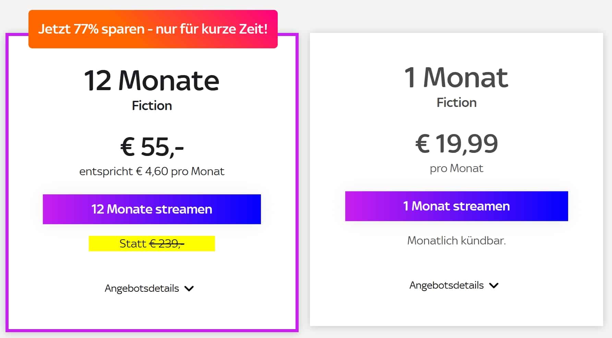The image size is (612, 338).
Task: Click "pro Monat" below the € 19,99 price
Action: pyautogui.click(x=456, y=168)
